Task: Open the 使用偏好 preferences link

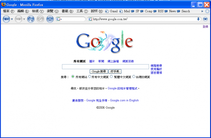Action: coord(156,69)
